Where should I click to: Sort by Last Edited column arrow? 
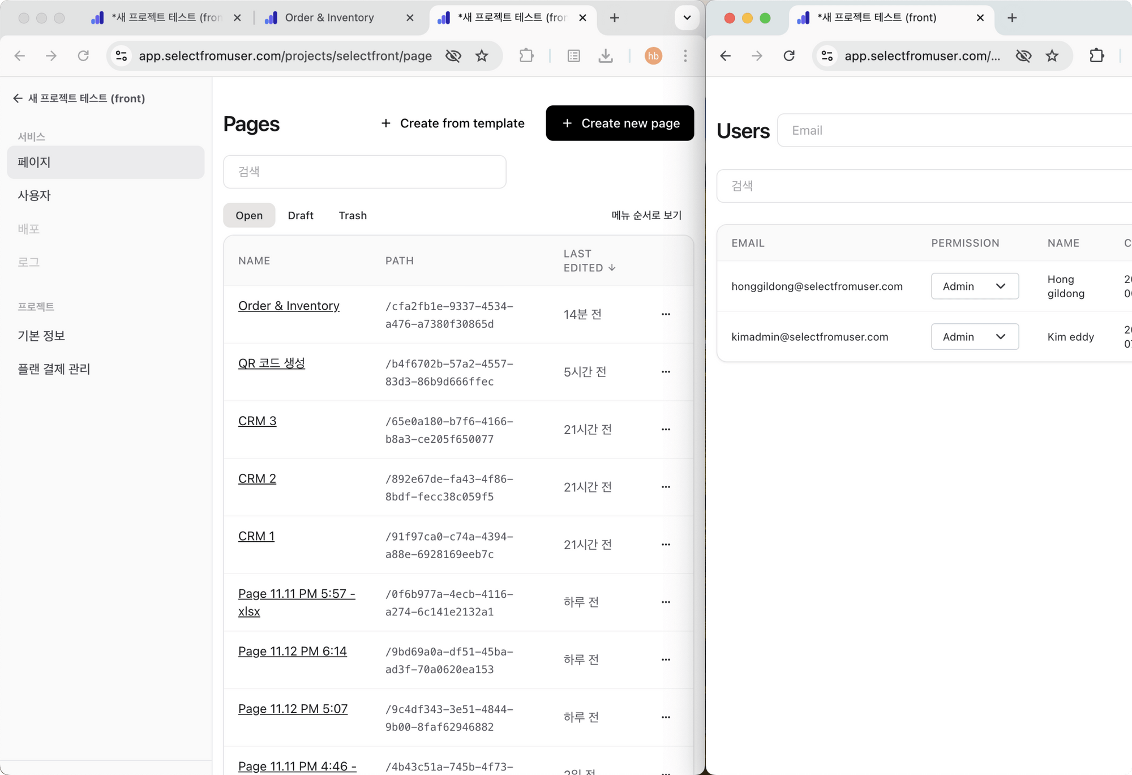612,268
